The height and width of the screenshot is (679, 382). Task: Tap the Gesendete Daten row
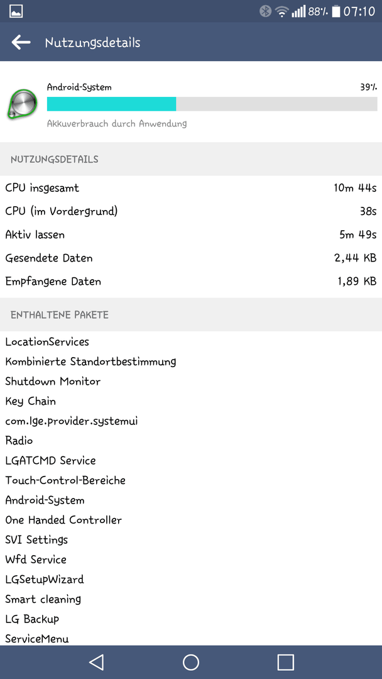tap(191, 258)
